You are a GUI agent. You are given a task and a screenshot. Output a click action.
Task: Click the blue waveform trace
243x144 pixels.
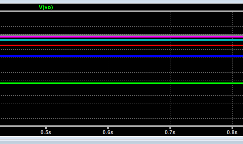[122, 56]
